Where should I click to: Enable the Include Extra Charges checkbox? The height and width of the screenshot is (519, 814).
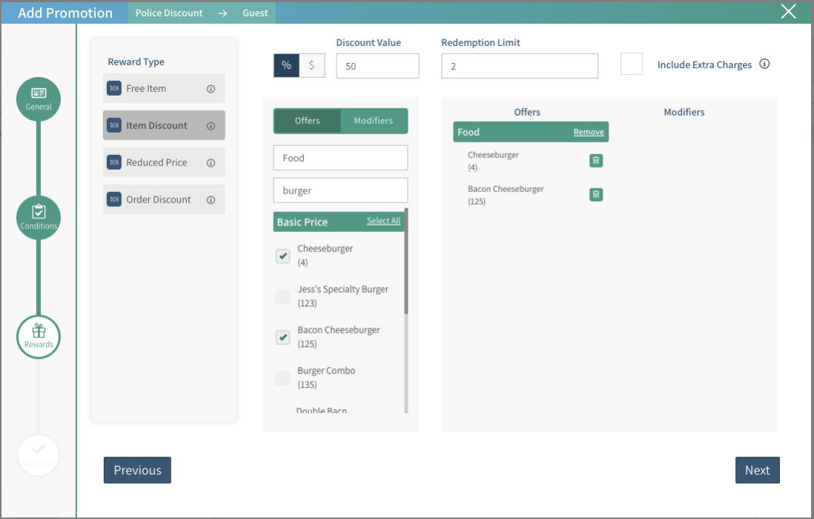coord(632,65)
